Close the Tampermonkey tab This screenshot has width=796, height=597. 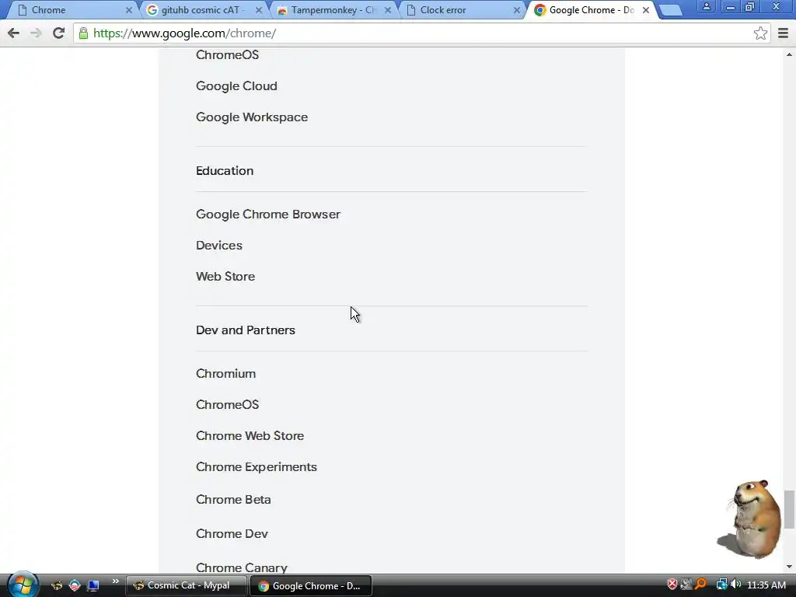[388, 10]
